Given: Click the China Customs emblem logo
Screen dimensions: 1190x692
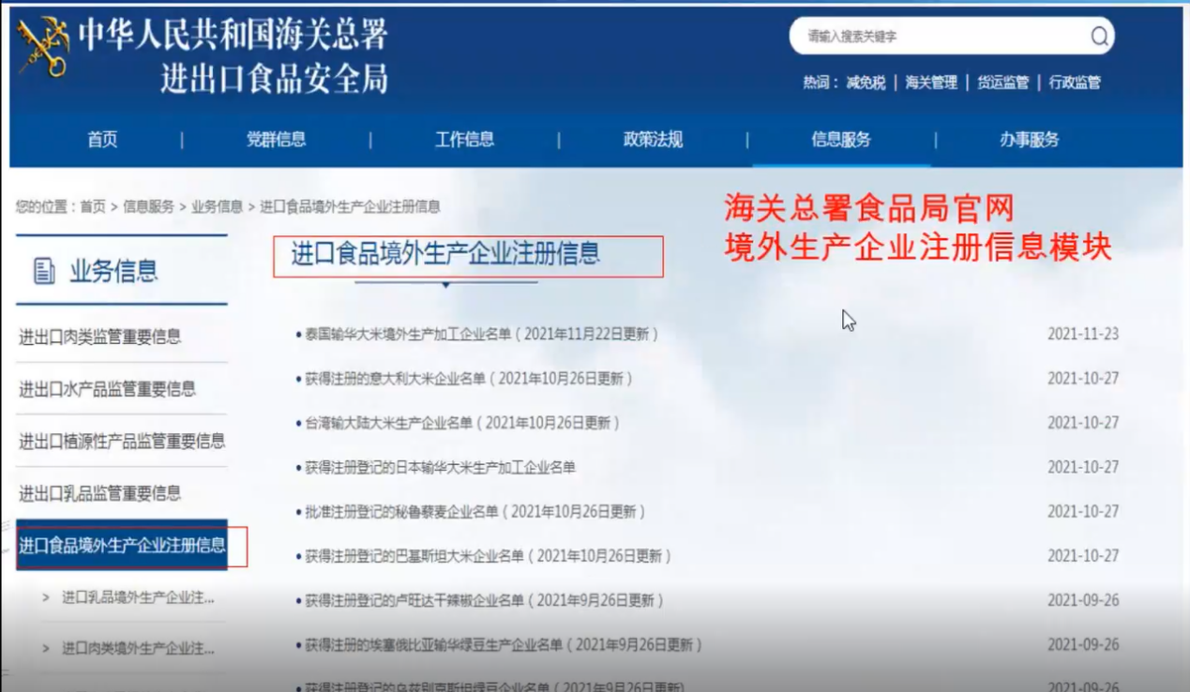Looking at the screenshot, I should pyautogui.click(x=43, y=49).
